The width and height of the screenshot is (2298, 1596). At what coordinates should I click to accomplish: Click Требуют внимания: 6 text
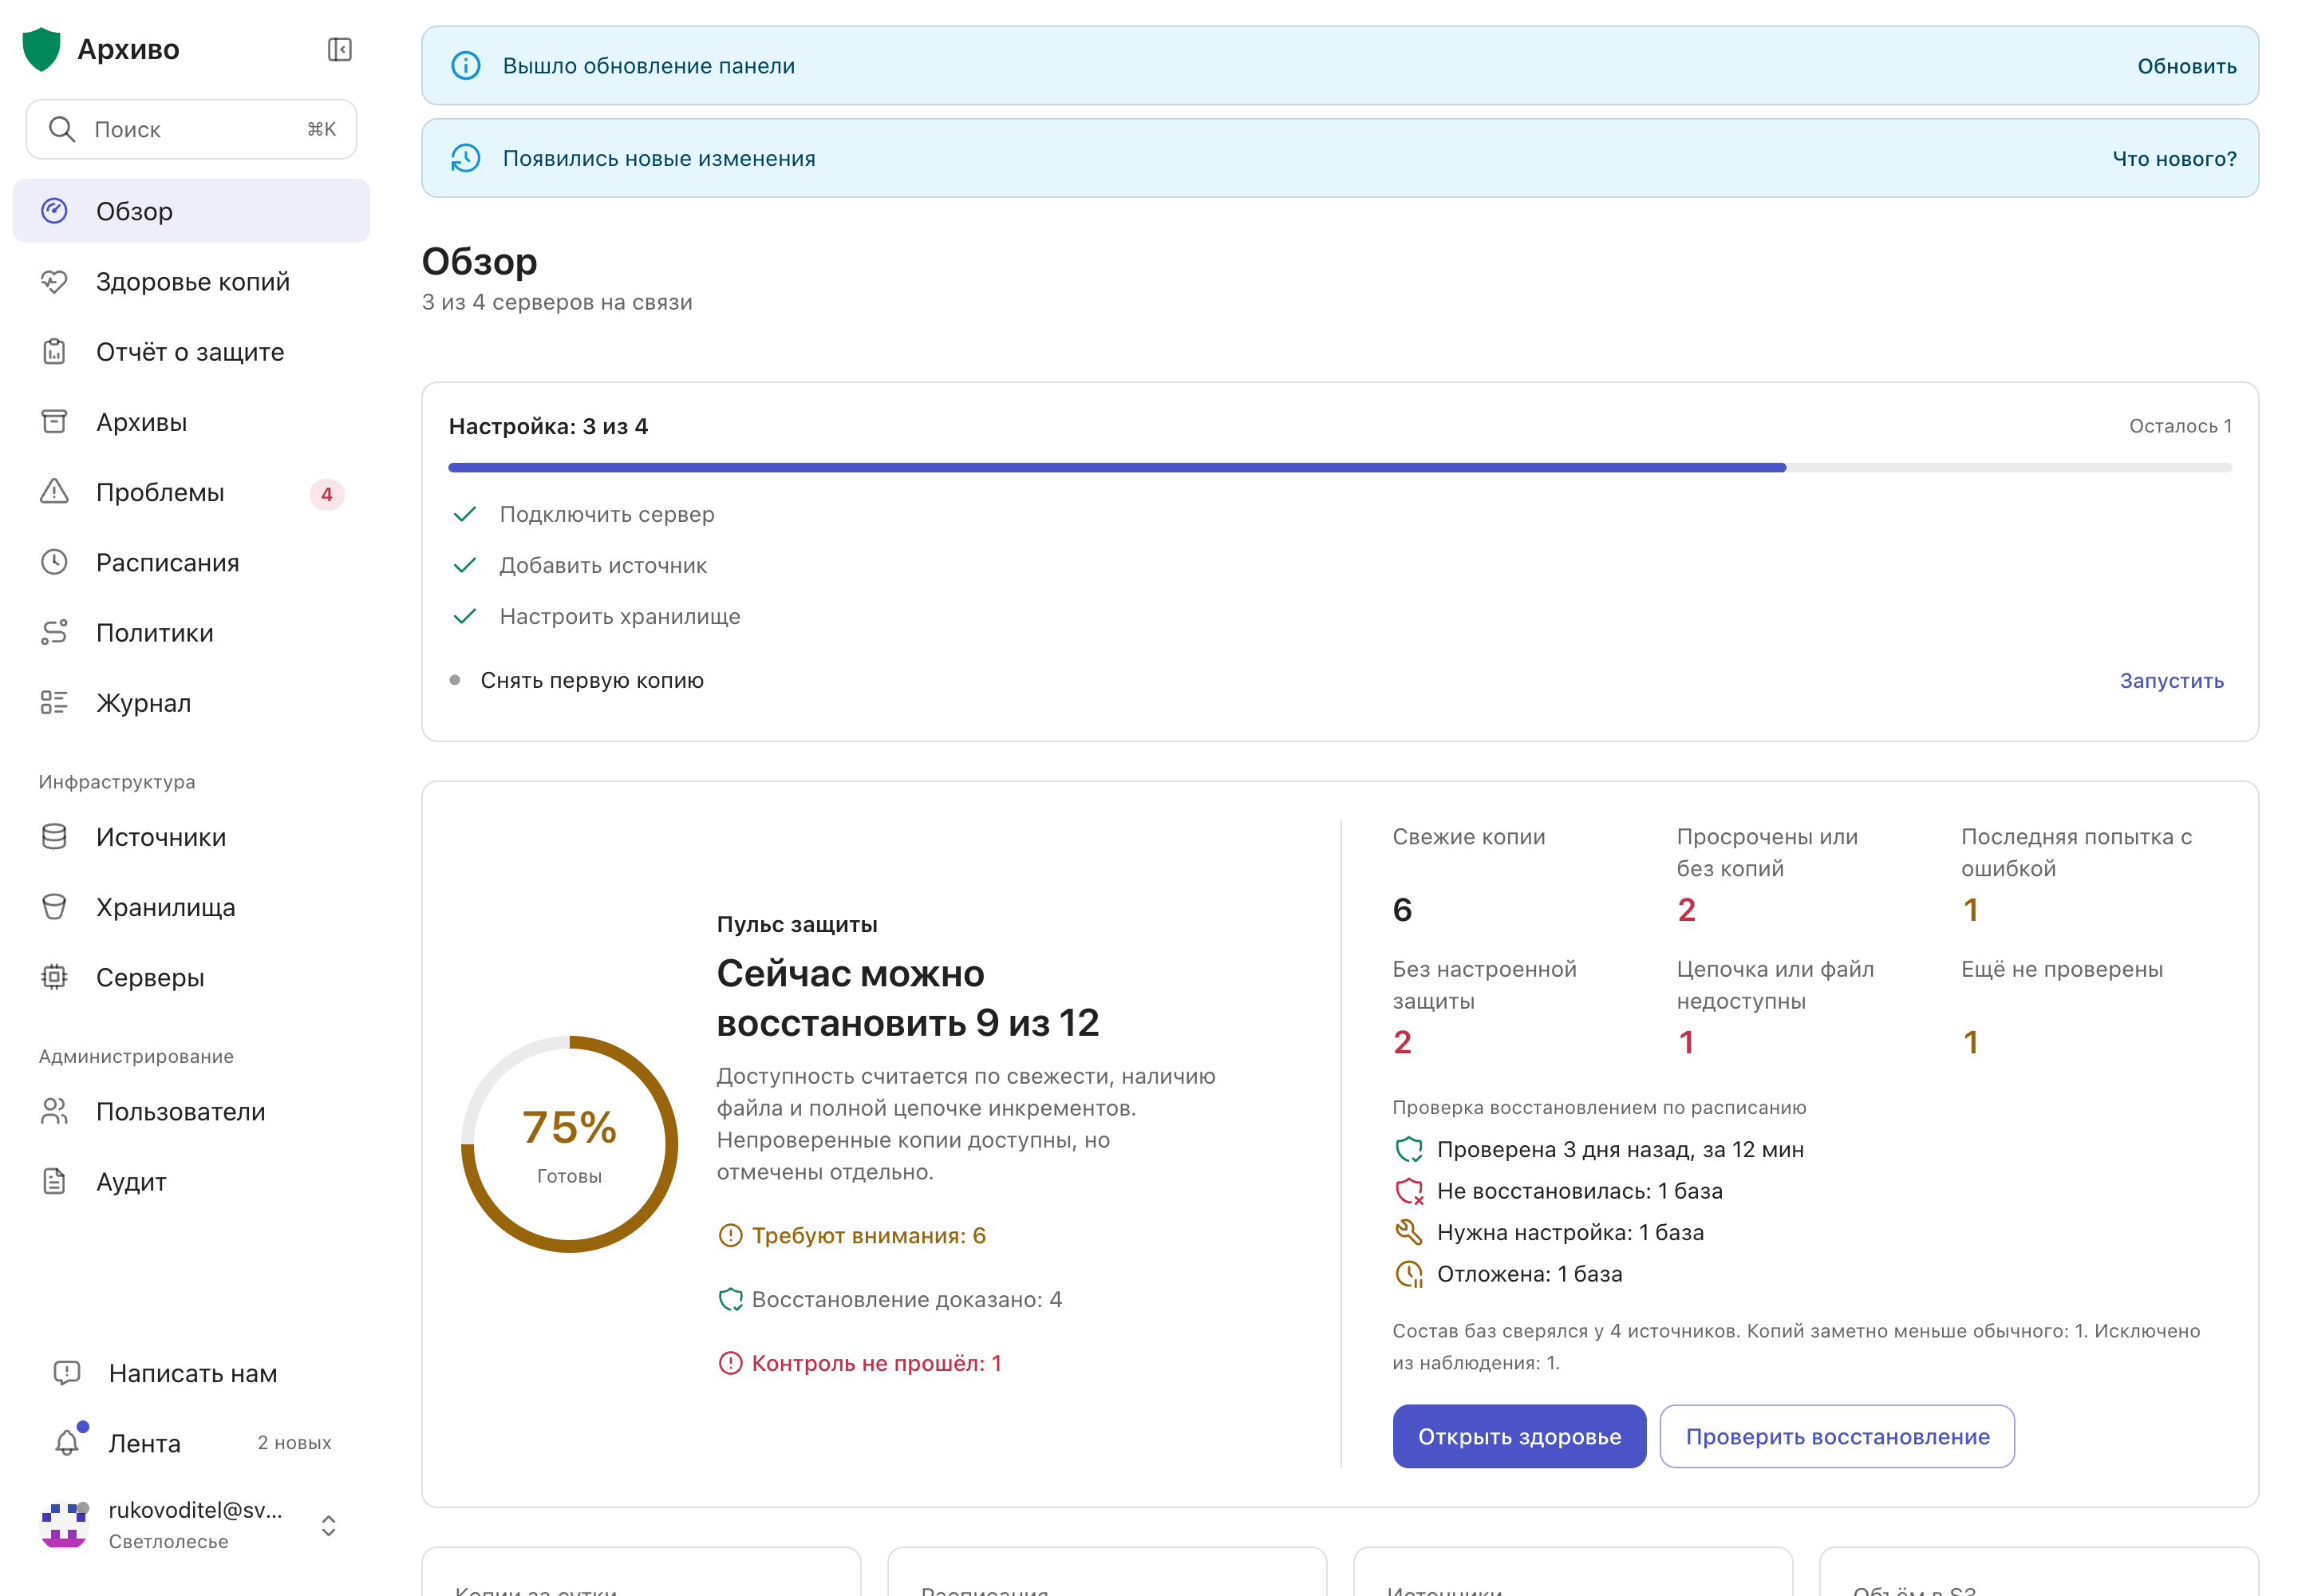868,1235
